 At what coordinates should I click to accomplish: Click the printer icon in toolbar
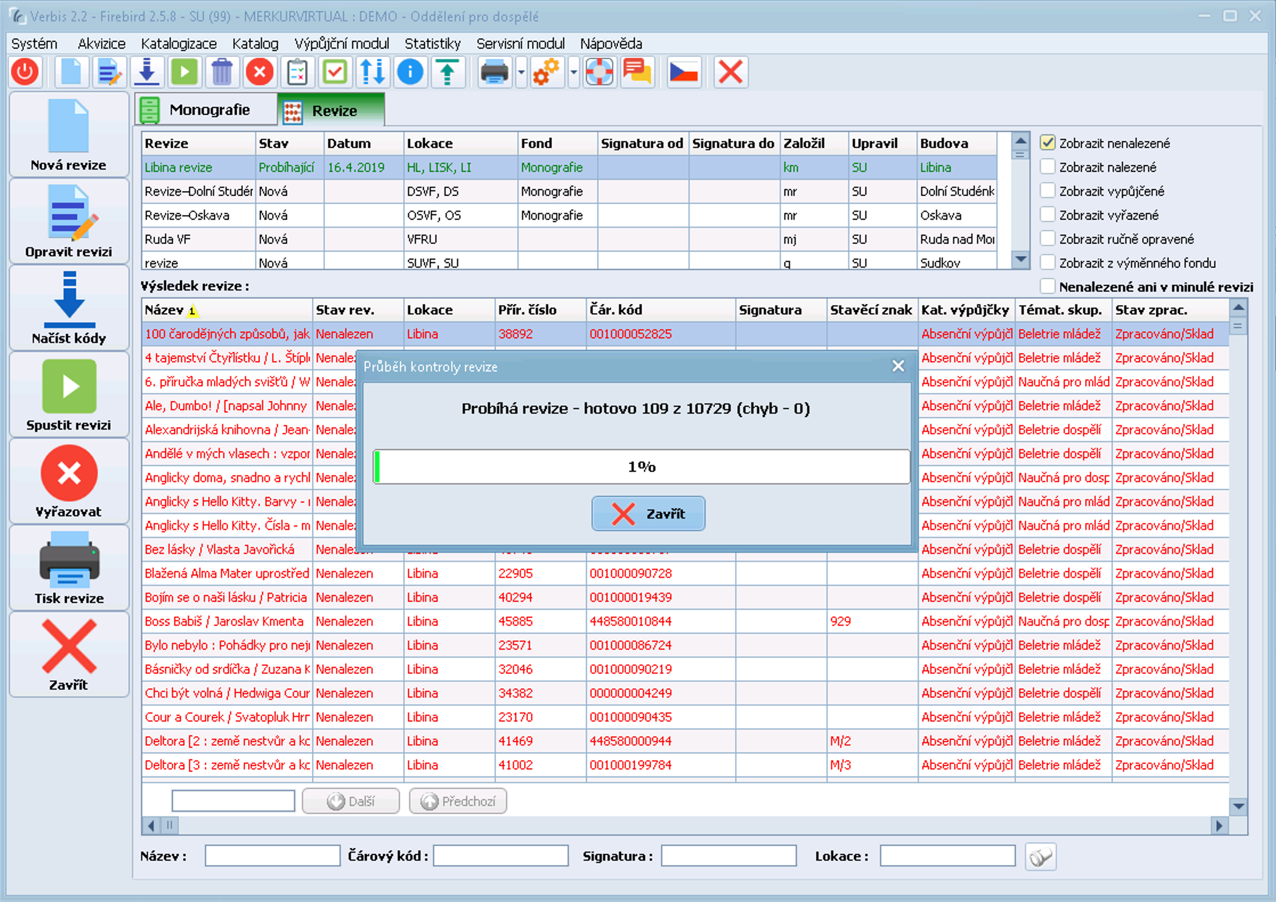495,72
